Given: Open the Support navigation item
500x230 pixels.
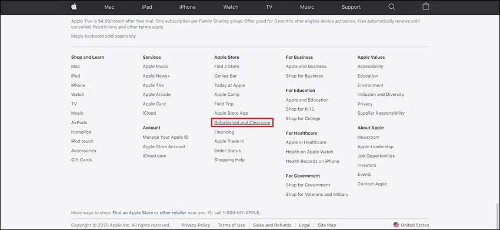Looking at the screenshot, I should pyautogui.click(x=351, y=7).
